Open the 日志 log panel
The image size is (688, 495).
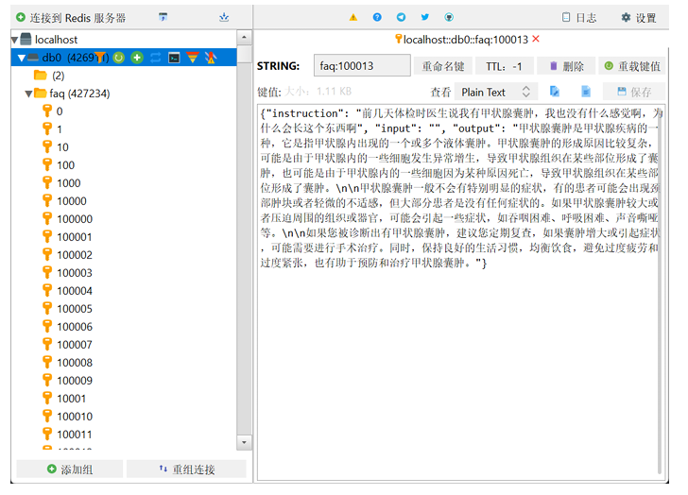[x=578, y=17]
